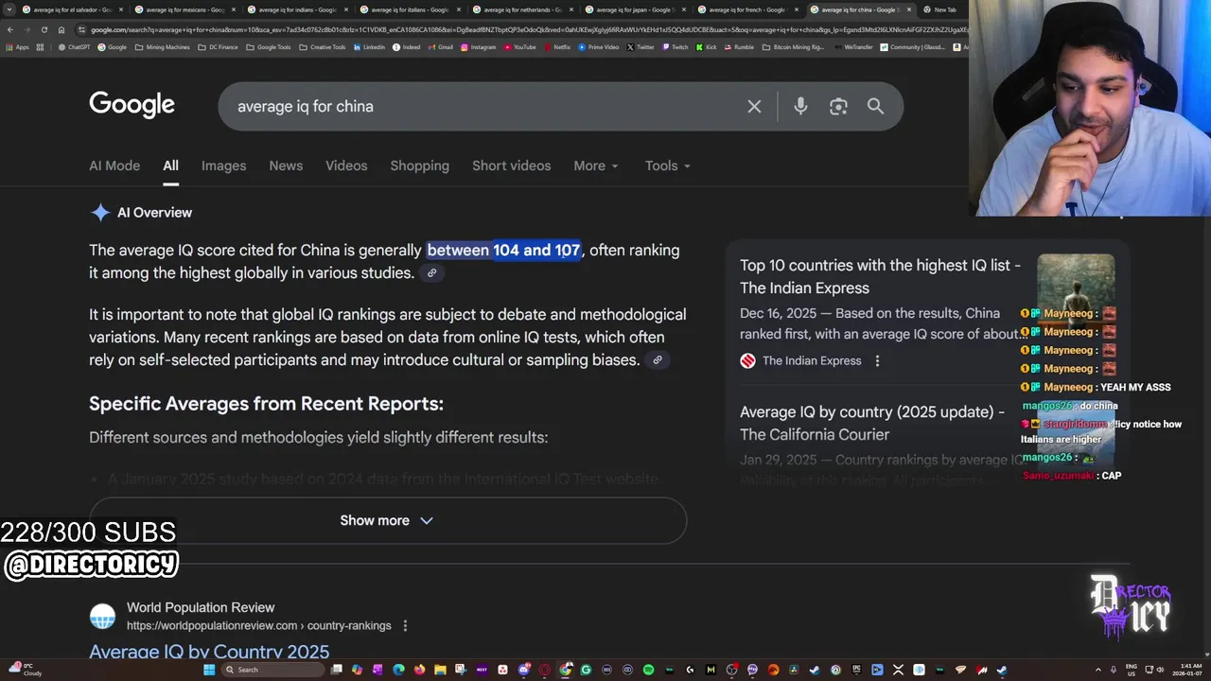Select the All results filter

pos(170,166)
